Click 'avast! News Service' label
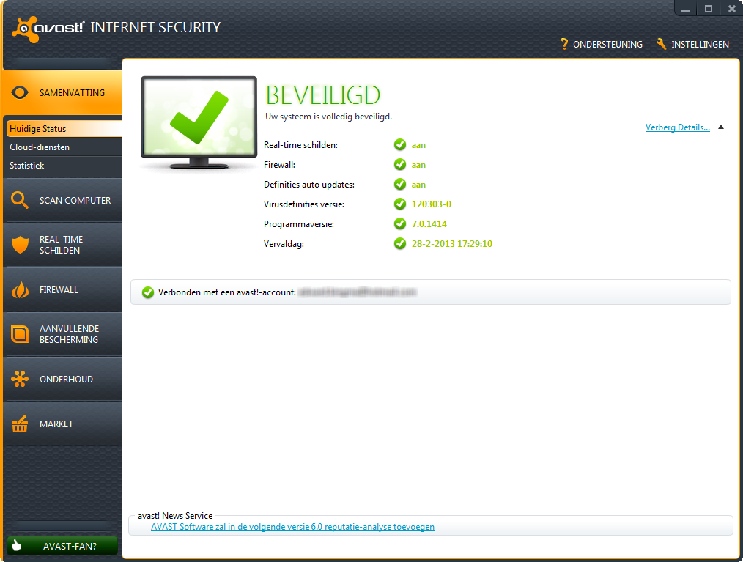This screenshot has height=562, width=743. click(175, 516)
